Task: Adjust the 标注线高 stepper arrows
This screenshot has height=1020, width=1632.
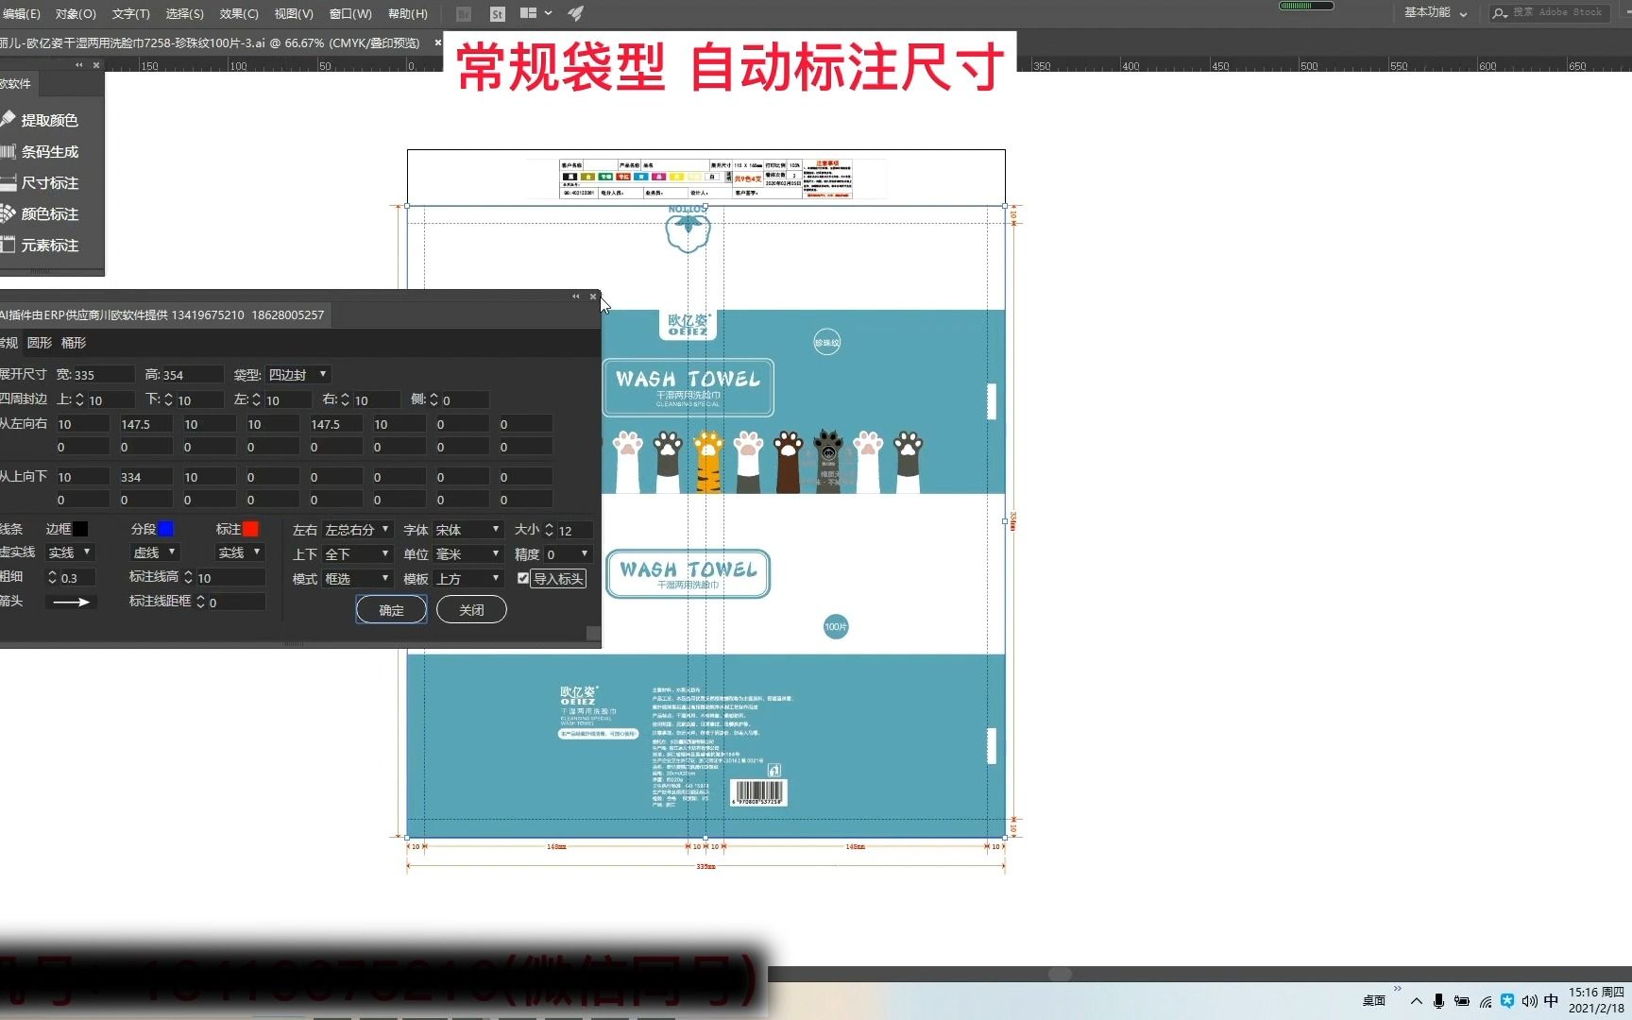Action: tap(188, 577)
